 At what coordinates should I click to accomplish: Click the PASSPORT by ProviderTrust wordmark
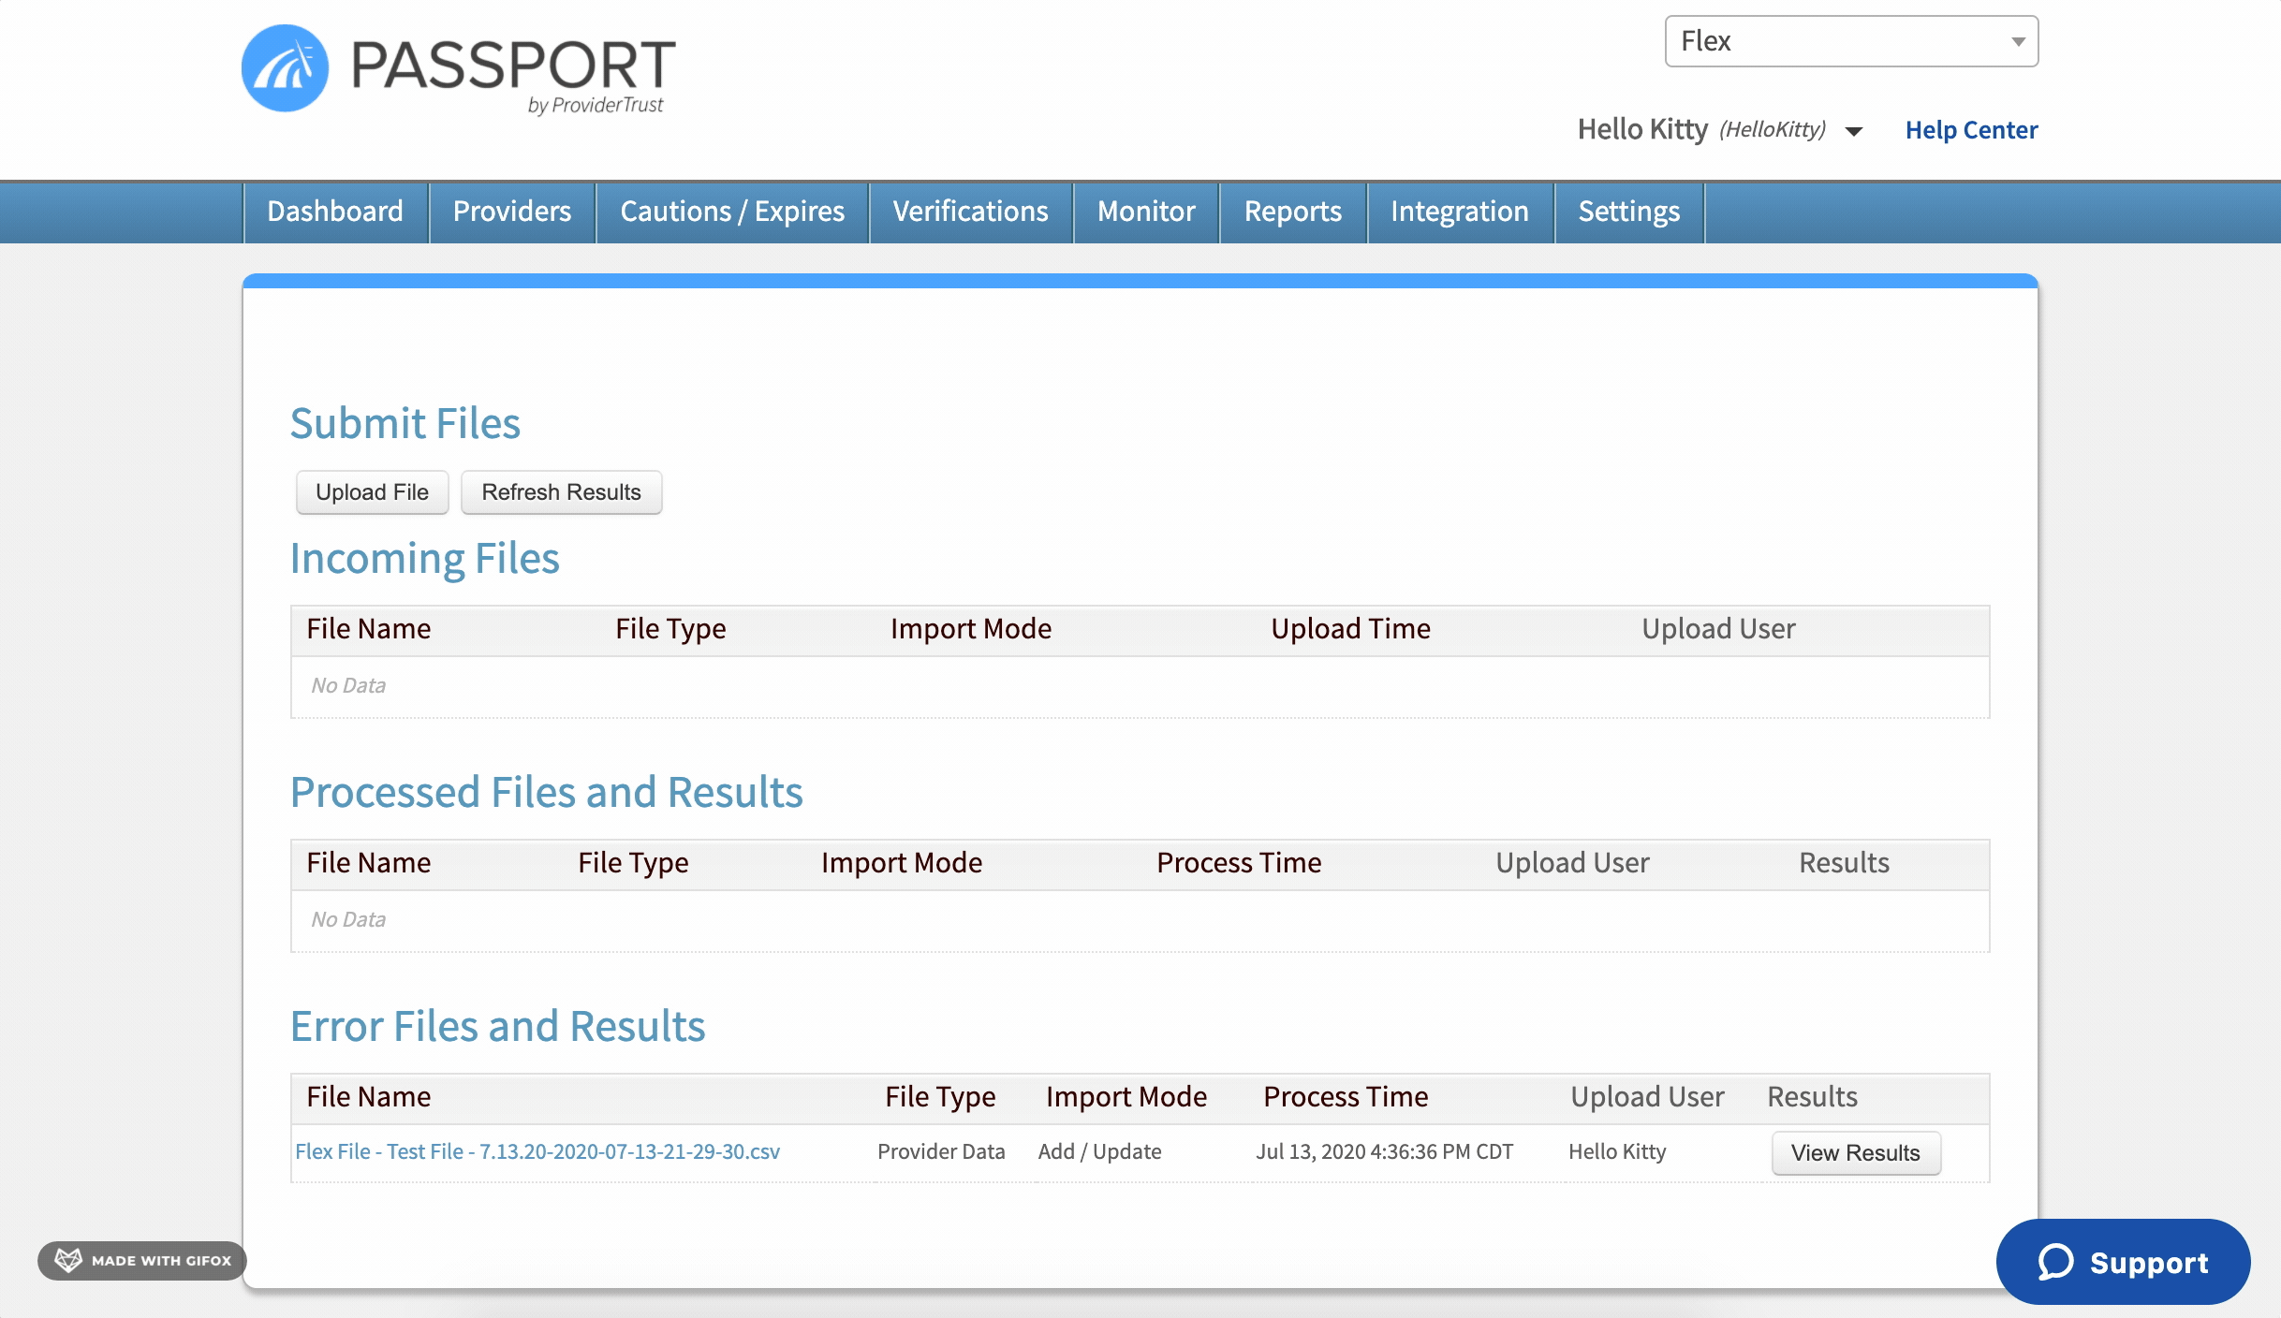click(x=512, y=75)
